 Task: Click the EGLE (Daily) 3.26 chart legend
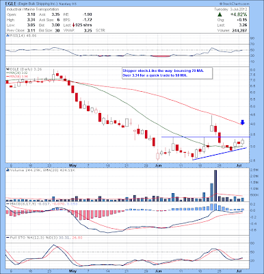[25, 69]
